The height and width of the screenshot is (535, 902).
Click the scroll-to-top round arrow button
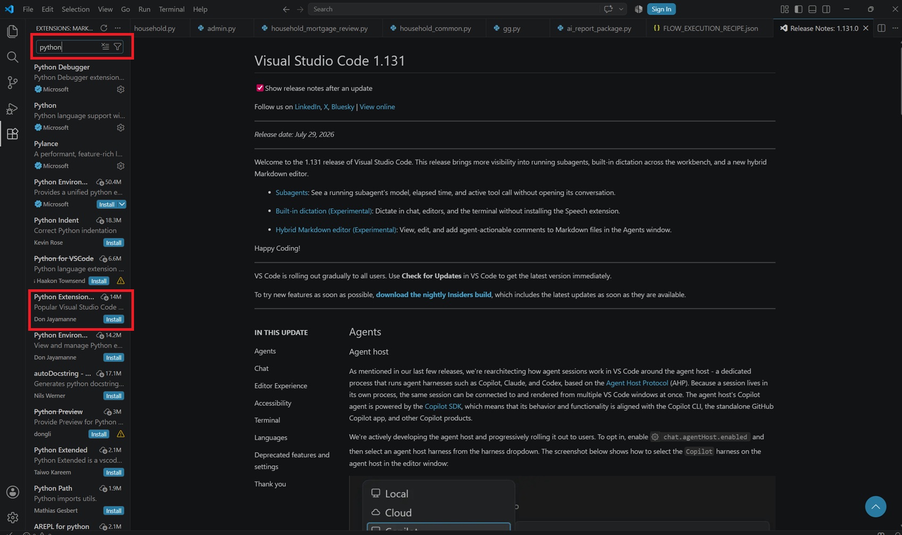875,506
